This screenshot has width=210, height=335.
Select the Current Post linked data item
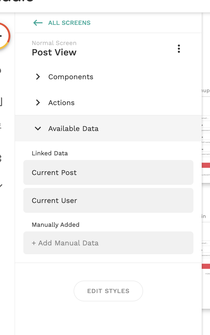108,173
